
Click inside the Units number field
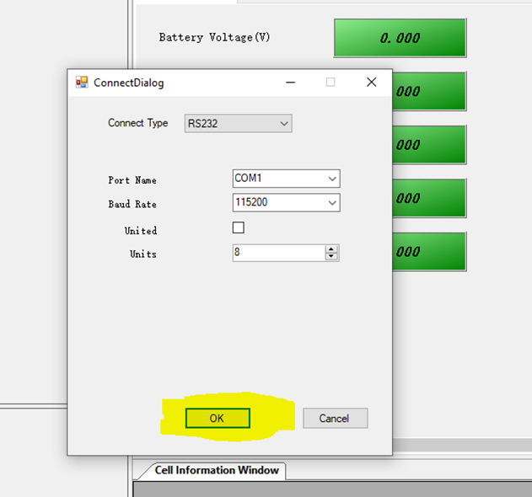278,253
